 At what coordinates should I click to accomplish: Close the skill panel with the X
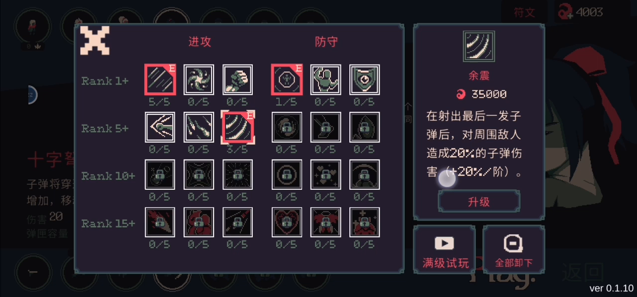coord(95,40)
